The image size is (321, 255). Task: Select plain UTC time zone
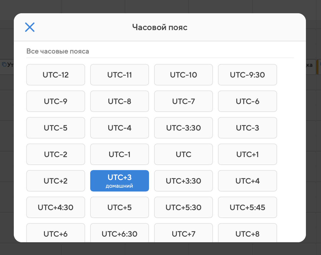pyautogui.click(x=184, y=154)
